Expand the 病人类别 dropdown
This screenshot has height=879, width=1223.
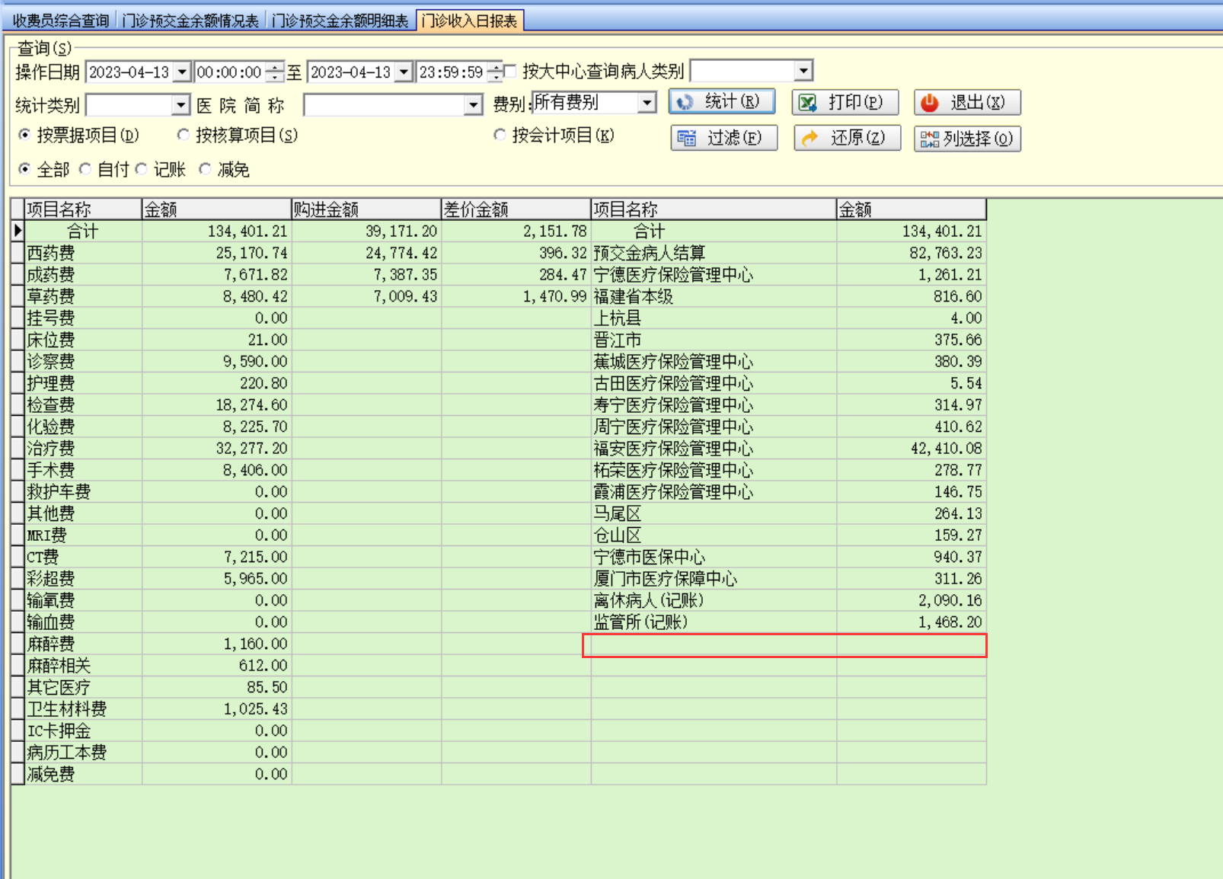tap(804, 71)
